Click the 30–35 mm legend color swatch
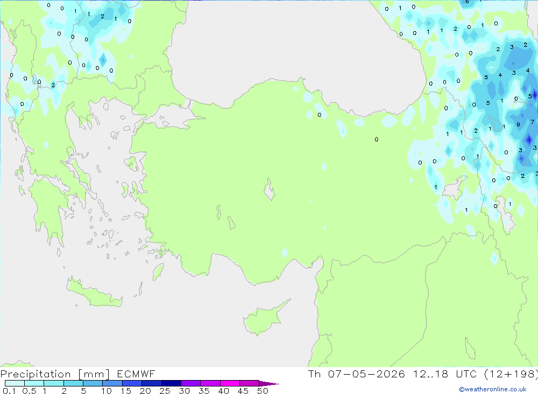Screen dimensions: 538x394 point(190,383)
